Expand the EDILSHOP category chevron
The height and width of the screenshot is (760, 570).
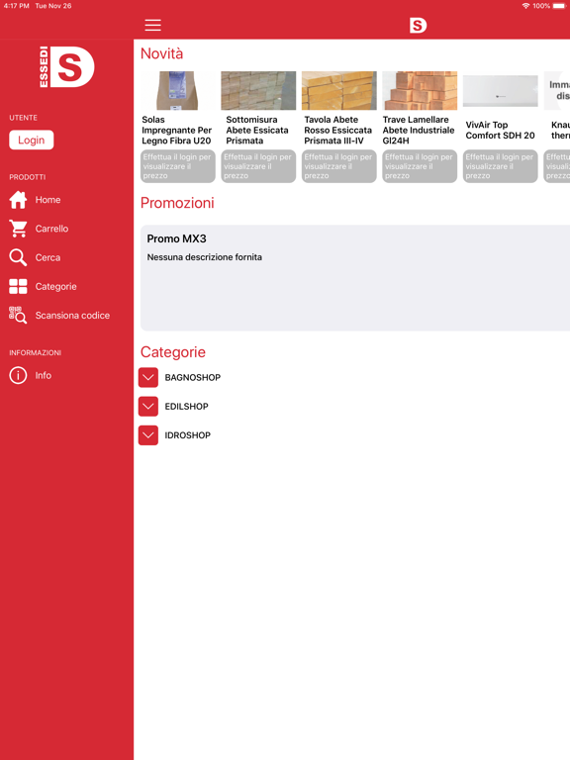click(x=148, y=406)
